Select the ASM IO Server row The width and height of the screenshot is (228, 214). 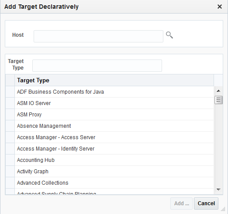click(x=114, y=103)
